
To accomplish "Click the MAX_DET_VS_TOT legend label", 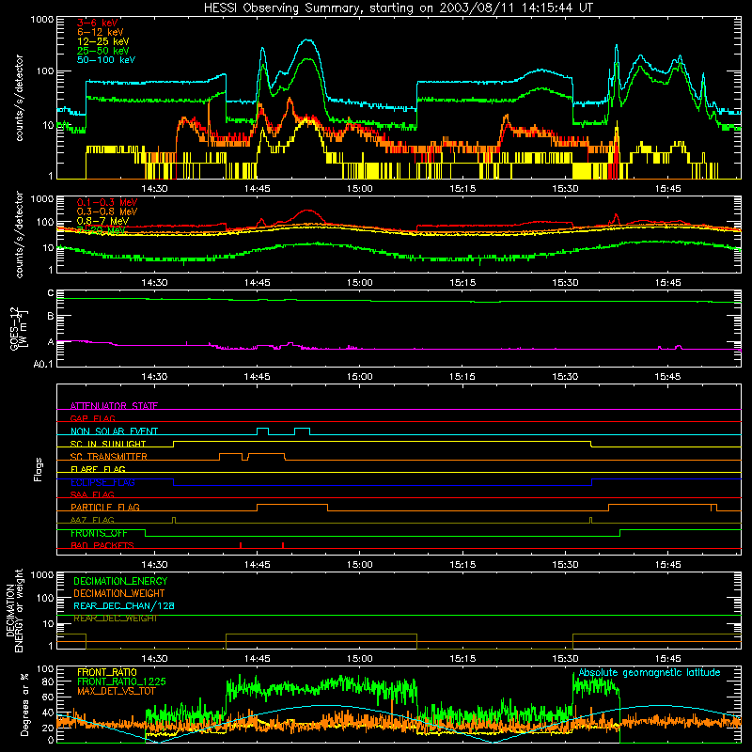I will point(117,691).
